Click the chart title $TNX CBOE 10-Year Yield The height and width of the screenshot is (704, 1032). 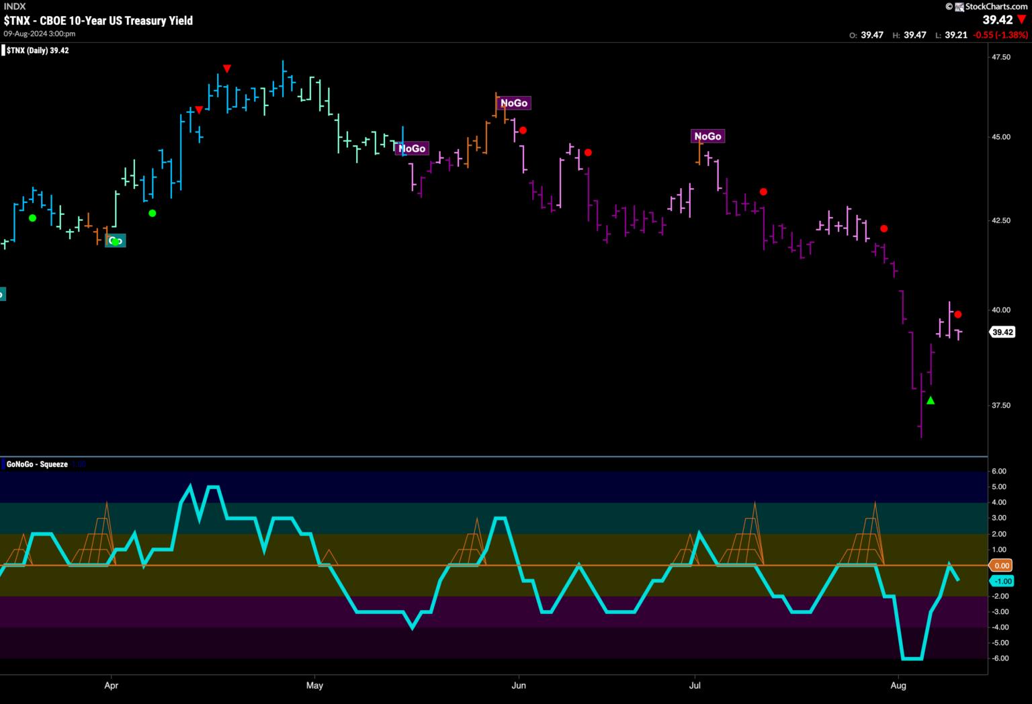98,21
